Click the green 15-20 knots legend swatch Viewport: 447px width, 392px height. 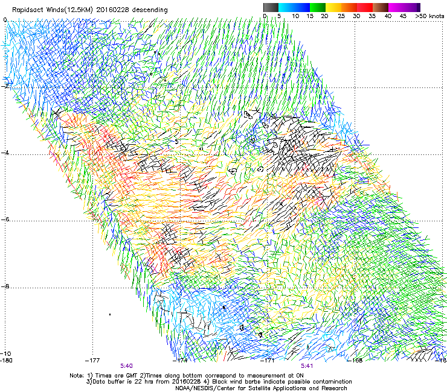pyautogui.click(x=318, y=7)
